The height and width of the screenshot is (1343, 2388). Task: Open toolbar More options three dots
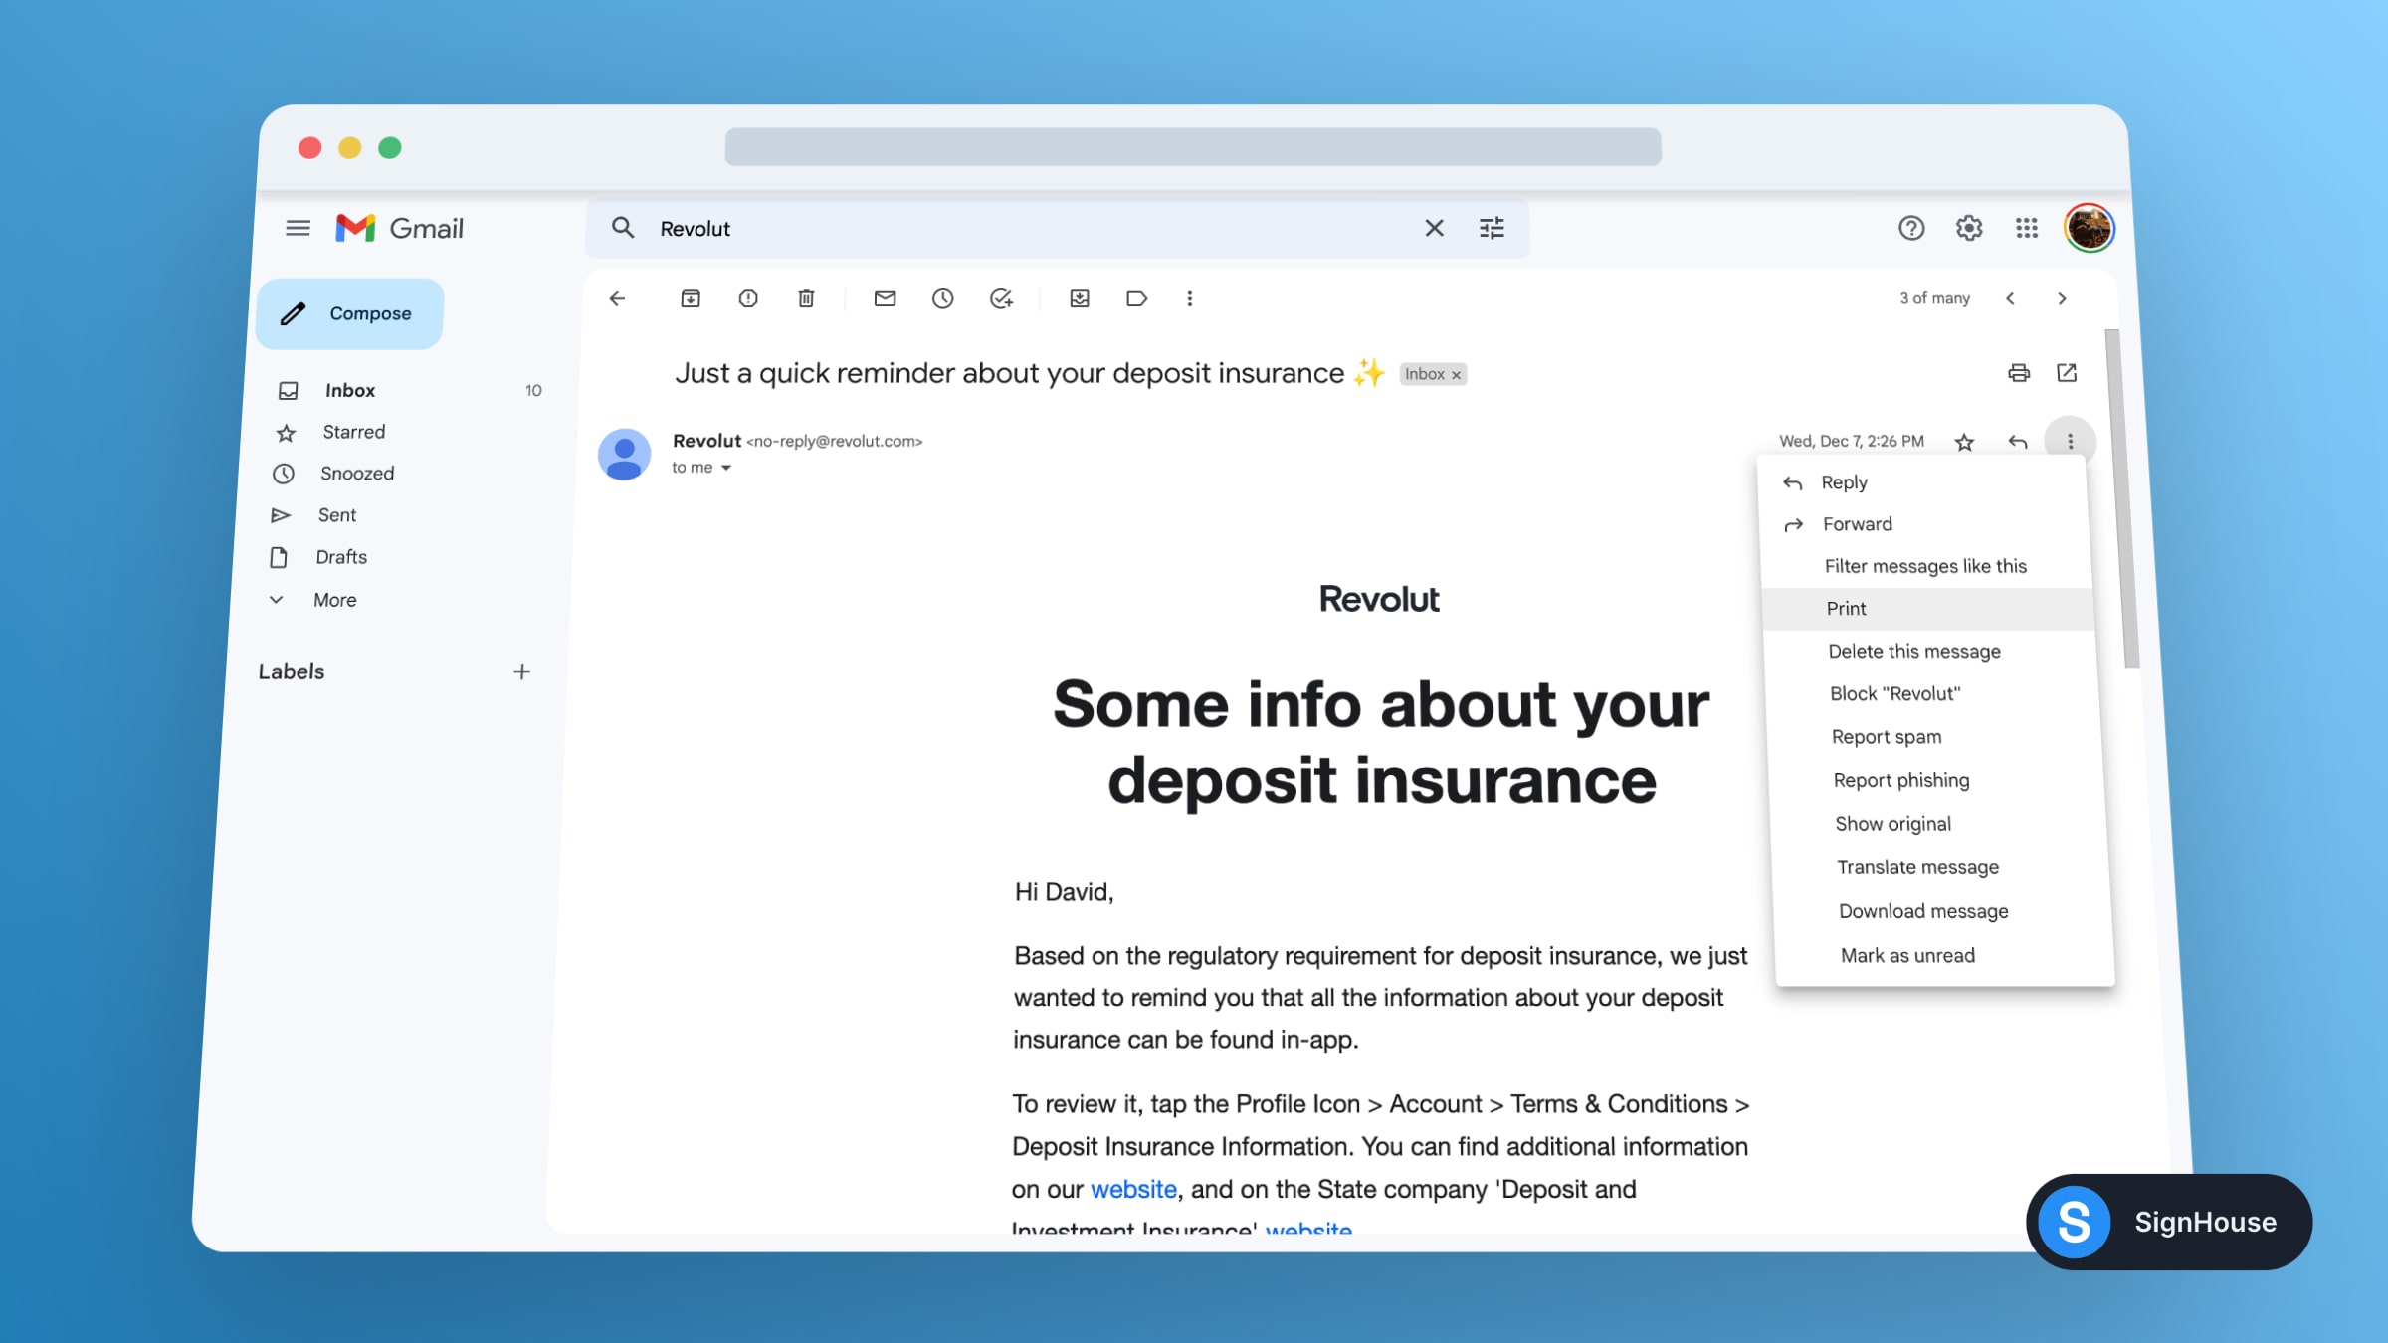(1189, 298)
